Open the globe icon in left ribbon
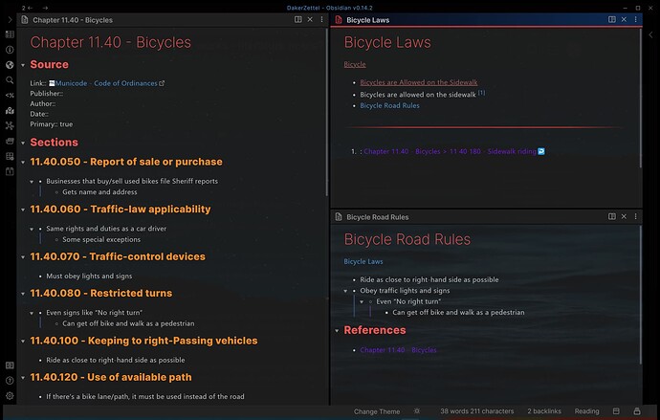This screenshot has width=660, height=420. coord(10,65)
